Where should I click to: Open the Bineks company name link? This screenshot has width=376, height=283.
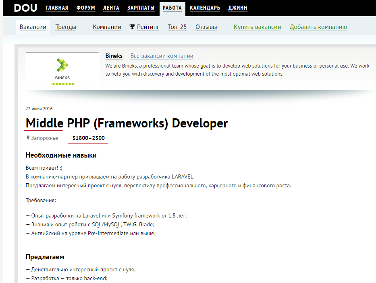click(114, 56)
